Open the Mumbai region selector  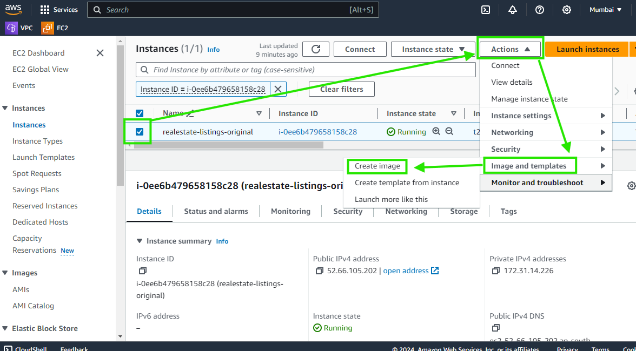pyautogui.click(x=605, y=10)
